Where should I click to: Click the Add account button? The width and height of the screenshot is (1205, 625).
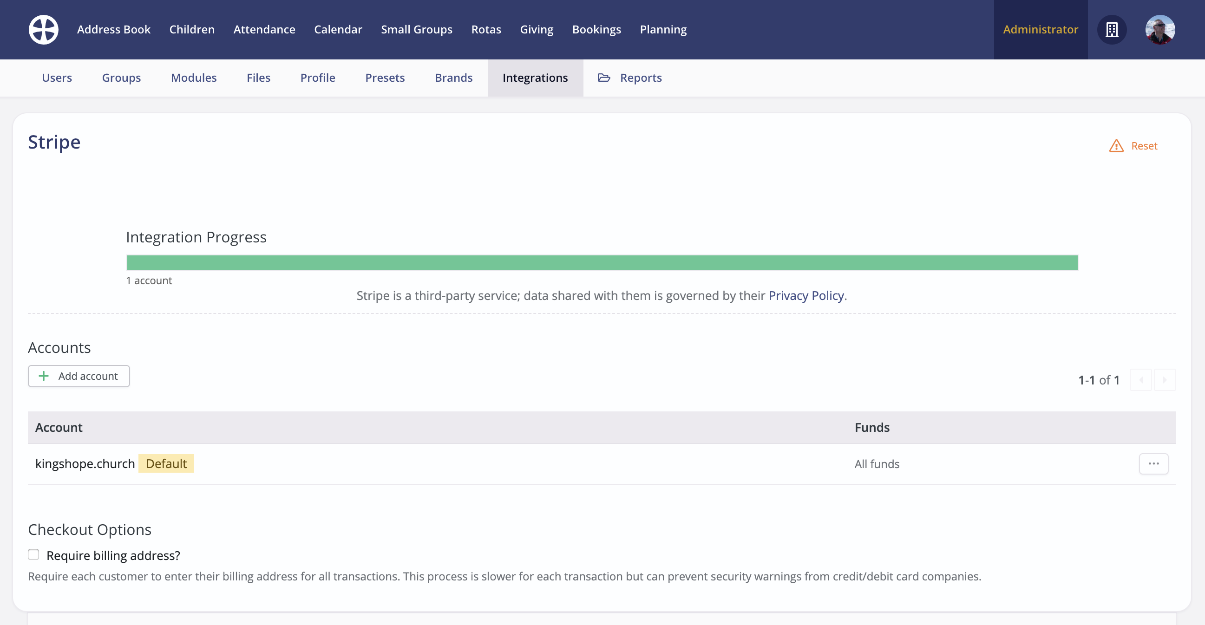coord(79,376)
